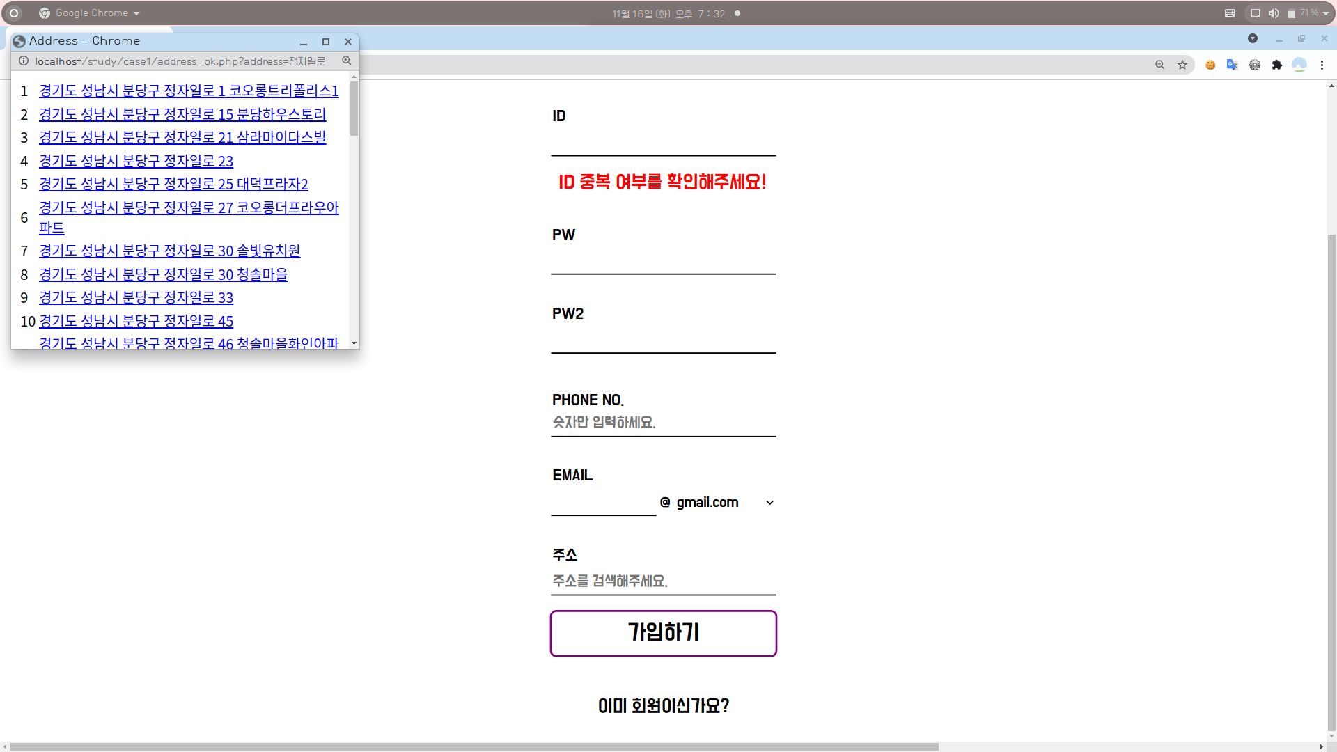This screenshot has height=752, width=1337.
Task: Click the Google Translate extension icon
Action: 1232,65
